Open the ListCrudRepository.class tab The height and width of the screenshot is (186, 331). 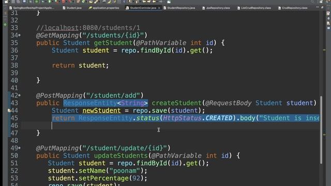[254, 8]
